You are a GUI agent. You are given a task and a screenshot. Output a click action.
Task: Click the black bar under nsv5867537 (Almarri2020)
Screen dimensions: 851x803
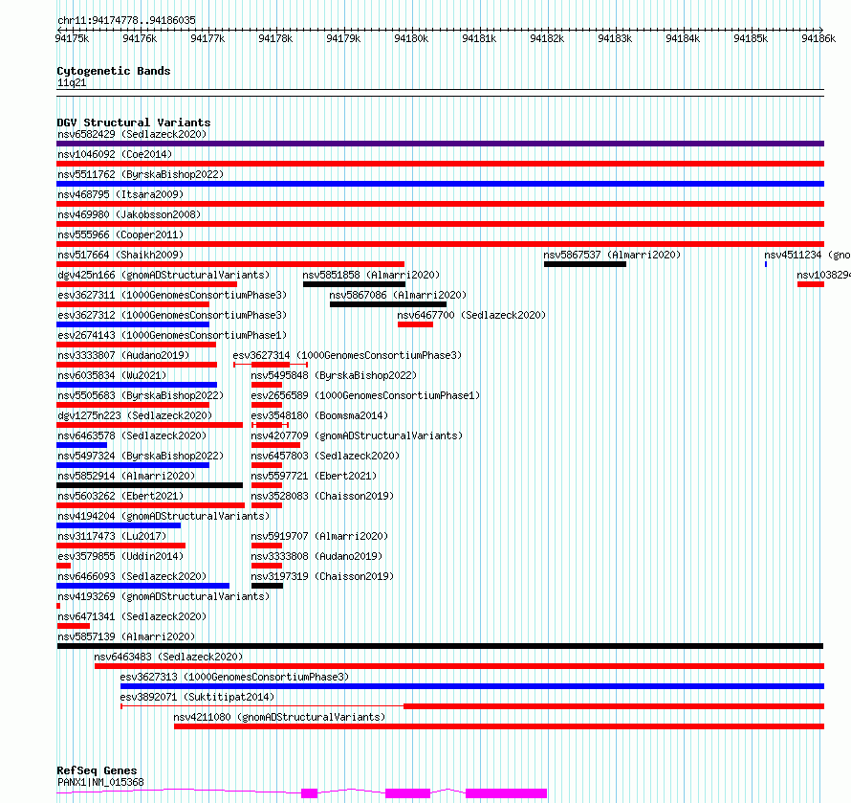[x=585, y=264]
